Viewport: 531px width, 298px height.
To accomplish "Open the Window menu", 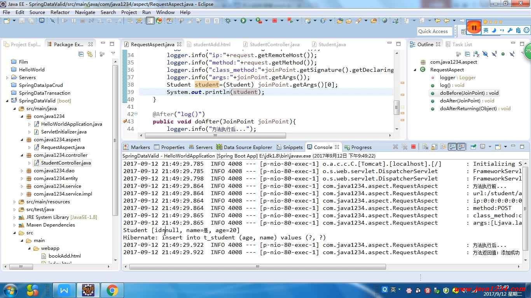I will coord(165,12).
